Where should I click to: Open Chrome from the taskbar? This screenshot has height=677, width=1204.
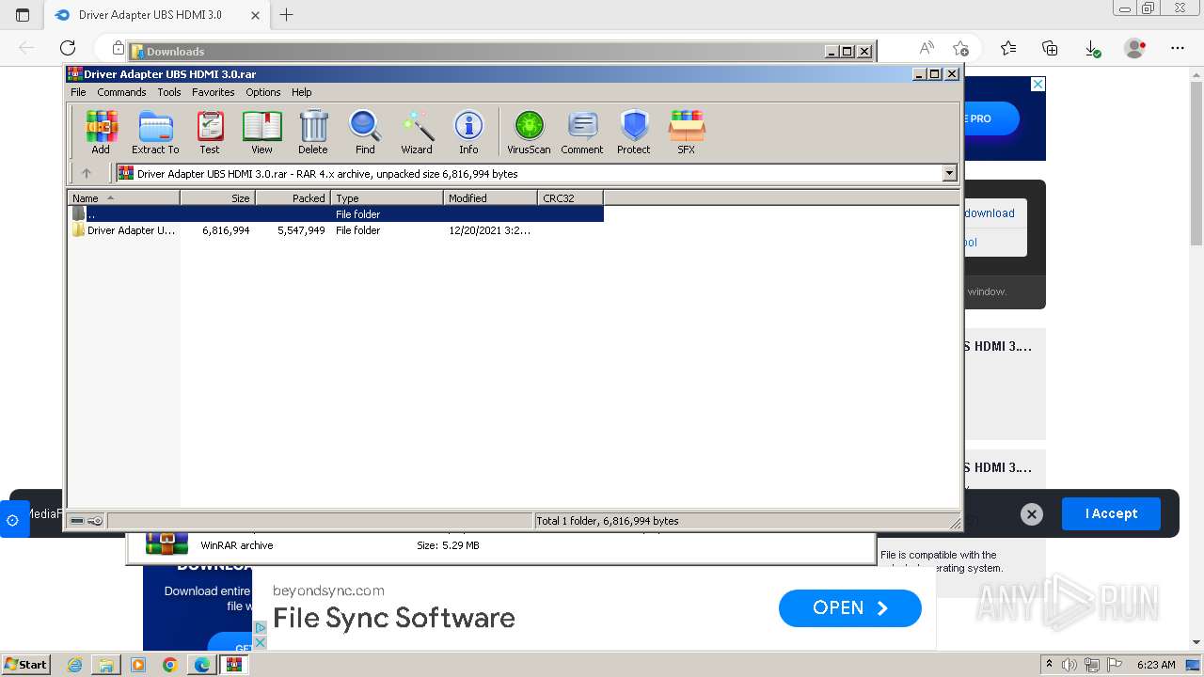170,665
